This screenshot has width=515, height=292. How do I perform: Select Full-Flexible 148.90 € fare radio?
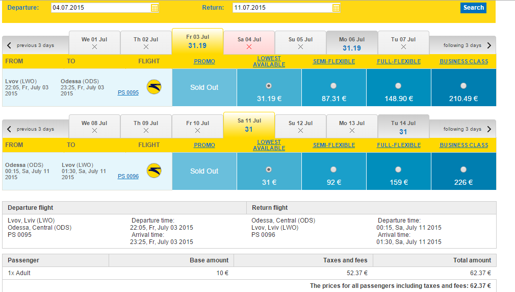pos(398,86)
